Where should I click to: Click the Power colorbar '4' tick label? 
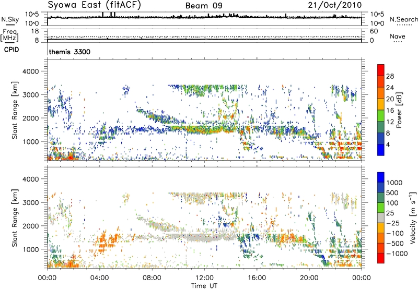[x=388, y=144]
